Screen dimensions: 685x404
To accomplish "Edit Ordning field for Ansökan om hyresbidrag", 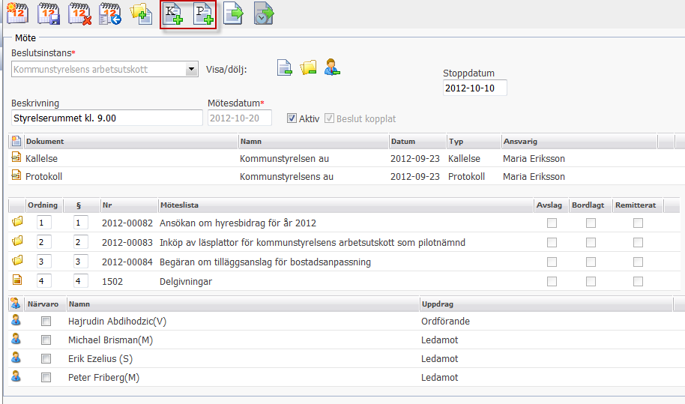I will point(43,223).
